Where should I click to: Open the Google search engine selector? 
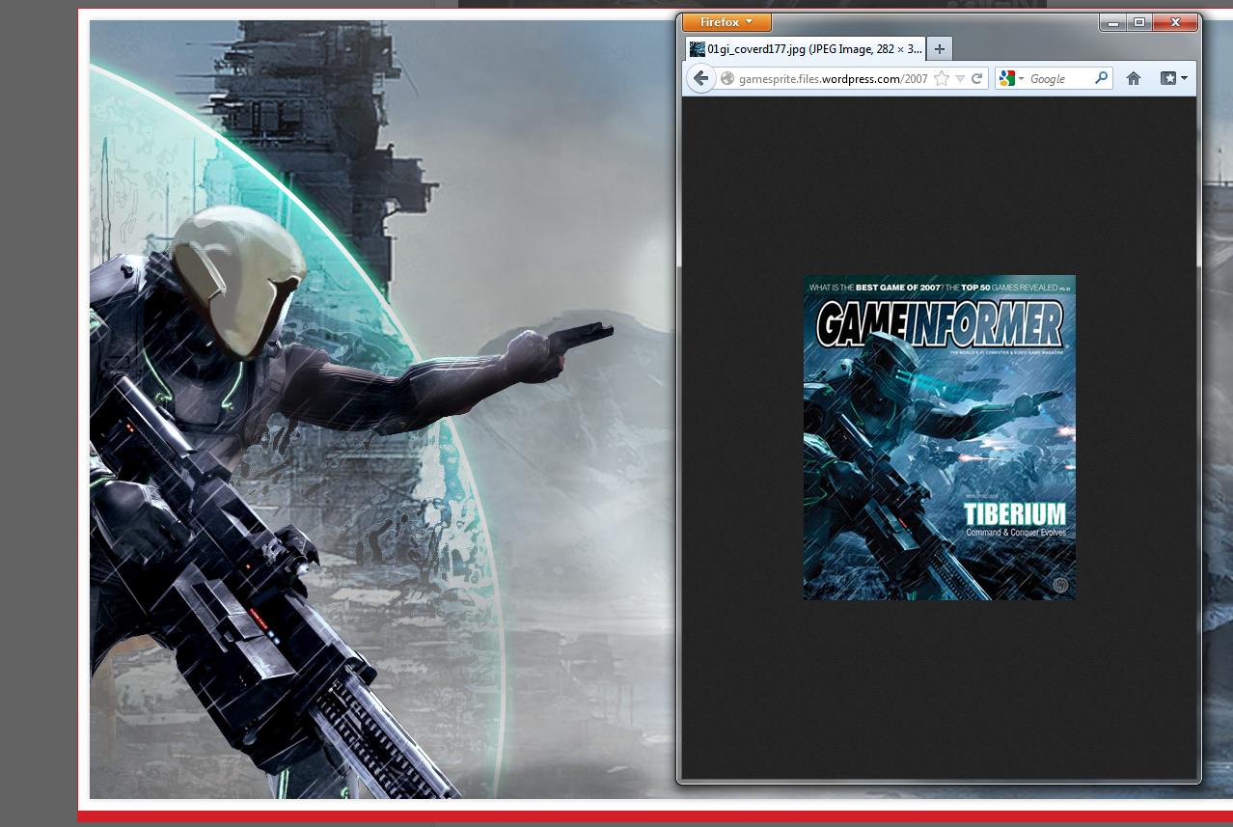(x=1010, y=79)
